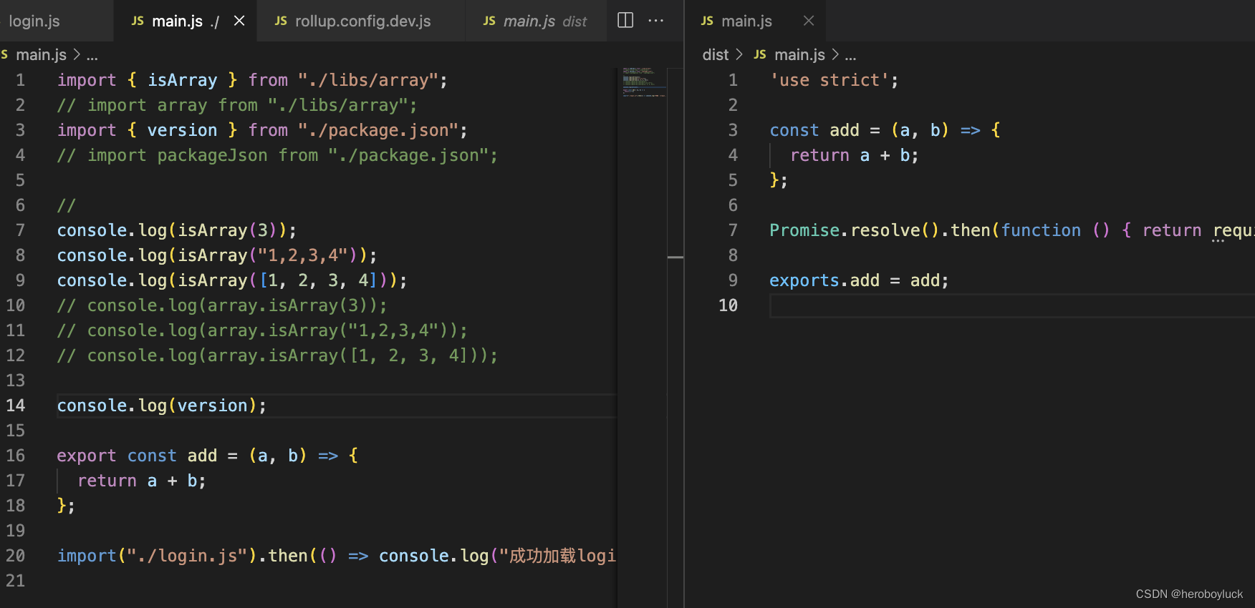The width and height of the screenshot is (1255, 608).
Task: Click the left breadcrumb ellipsis symbol
Action: (x=92, y=55)
